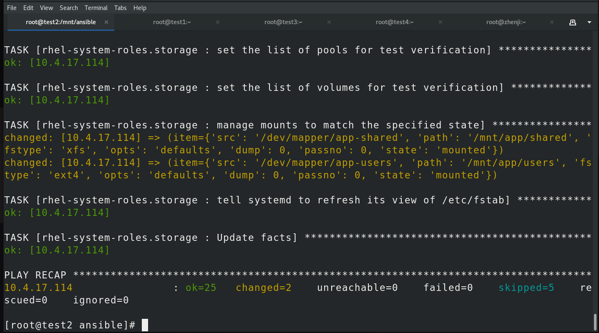Switch to the root@zhenji:~ tab
The width and height of the screenshot is (599, 333).
pyautogui.click(x=506, y=22)
